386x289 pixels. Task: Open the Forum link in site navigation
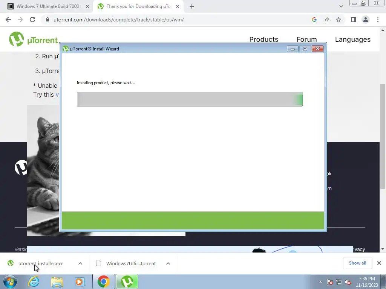(x=306, y=39)
